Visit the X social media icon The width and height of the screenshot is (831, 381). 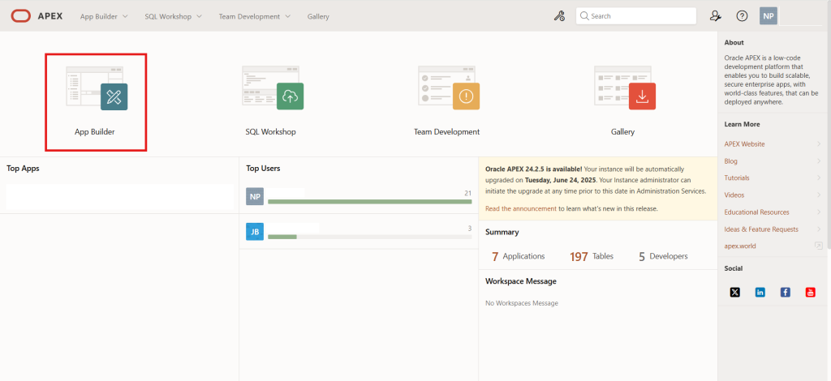coord(734,292)
